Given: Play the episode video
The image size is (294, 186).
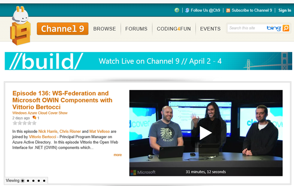Looking at the screenshot, I should click(205, 133).
